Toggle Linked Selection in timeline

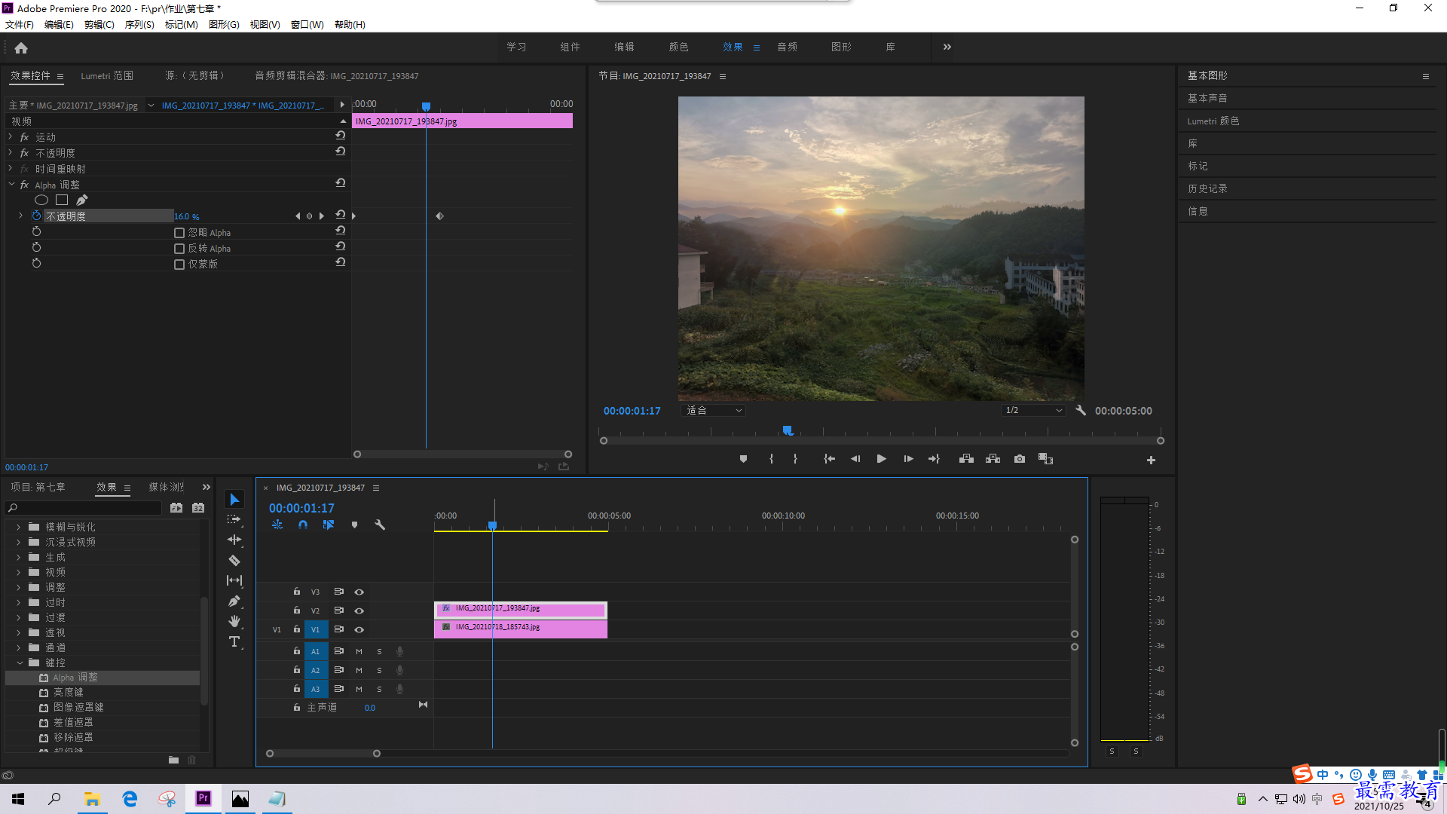329,525
